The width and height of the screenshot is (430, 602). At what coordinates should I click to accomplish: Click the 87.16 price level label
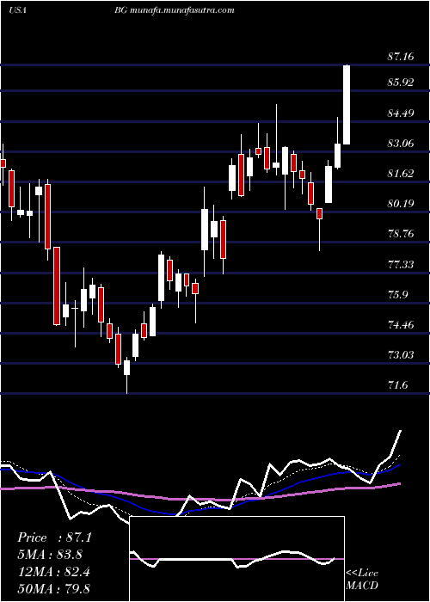point(401,58)
